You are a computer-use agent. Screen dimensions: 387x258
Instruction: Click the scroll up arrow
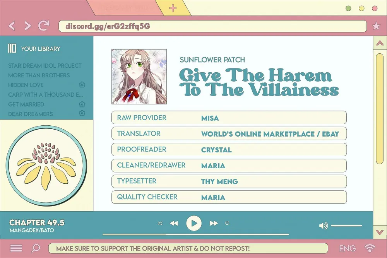[x=380, y=43]
